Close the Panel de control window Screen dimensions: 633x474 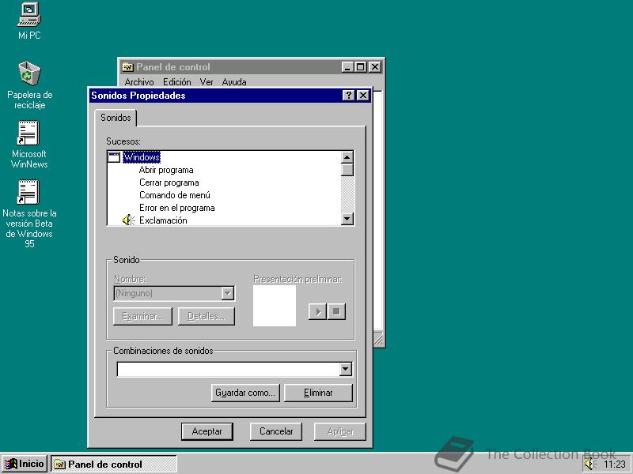click(375, 67)
